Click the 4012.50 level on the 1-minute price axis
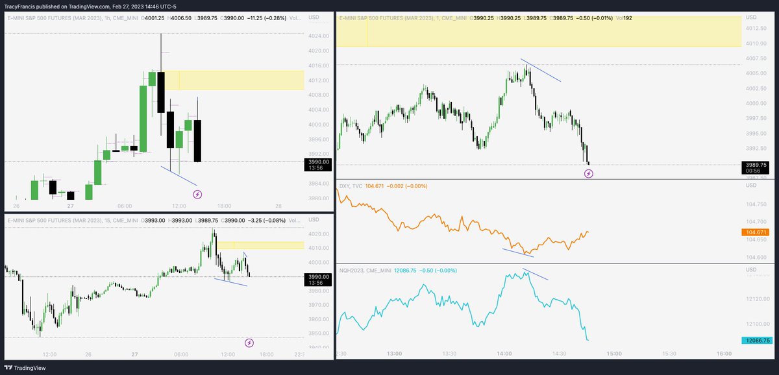 (x=756, y=29)
